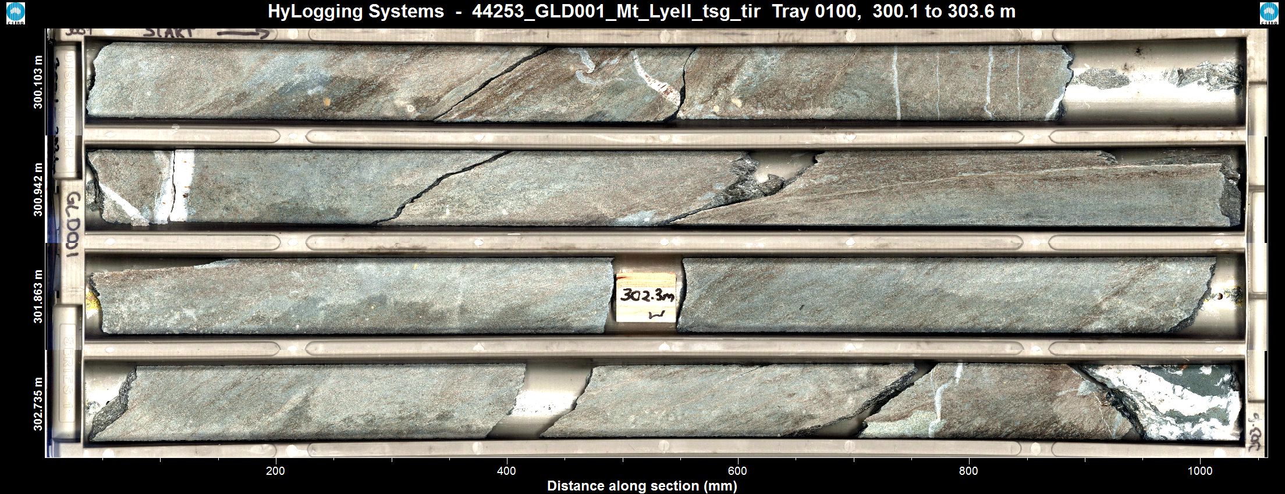Click the wooden 302.3m depth marker block
The image size is (1285, 494).
click(646, 296)
